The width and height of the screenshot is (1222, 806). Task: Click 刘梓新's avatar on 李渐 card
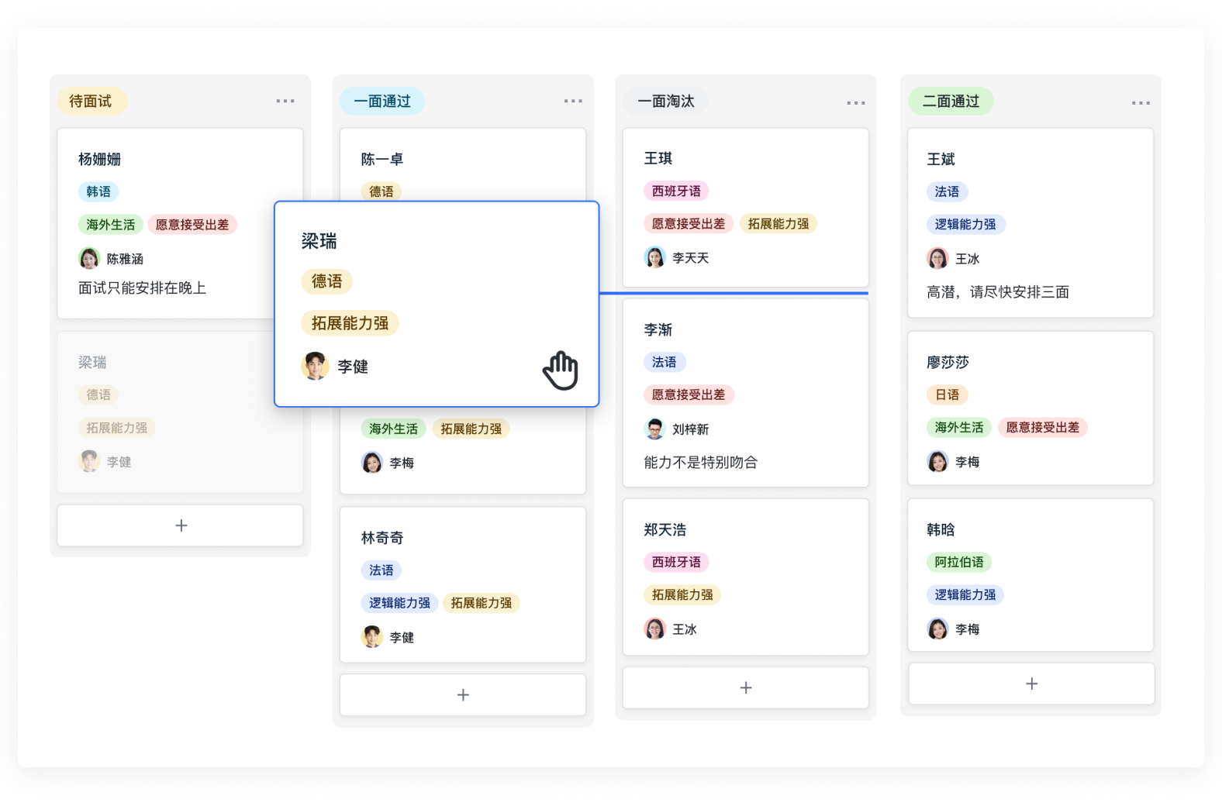coord(655,429)
